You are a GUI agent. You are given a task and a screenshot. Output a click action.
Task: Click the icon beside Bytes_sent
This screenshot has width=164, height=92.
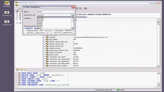(47, 55)
